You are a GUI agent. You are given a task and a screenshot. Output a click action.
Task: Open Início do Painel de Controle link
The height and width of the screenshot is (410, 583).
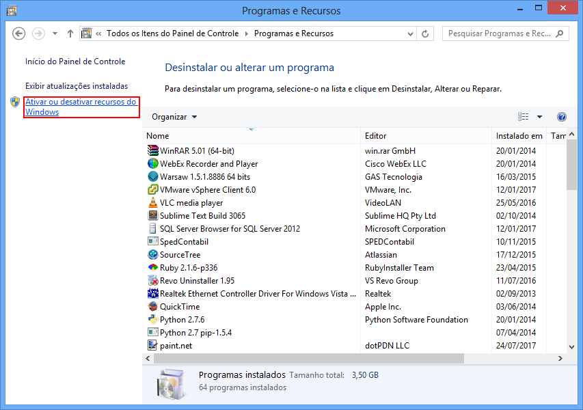75,61
